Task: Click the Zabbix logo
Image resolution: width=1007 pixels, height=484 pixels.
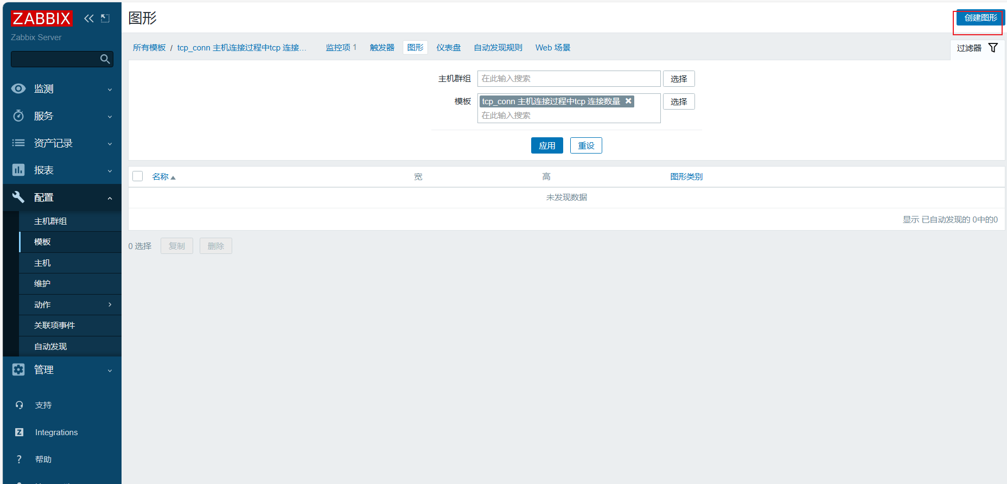Action: point(41,18)
